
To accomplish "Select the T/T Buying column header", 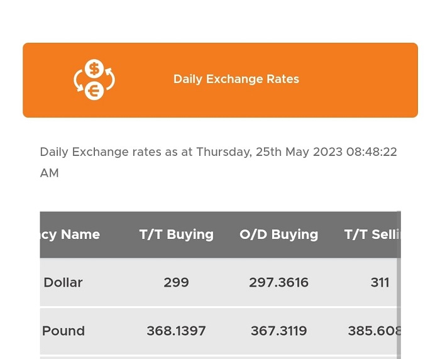I will [x=177, y=235].
